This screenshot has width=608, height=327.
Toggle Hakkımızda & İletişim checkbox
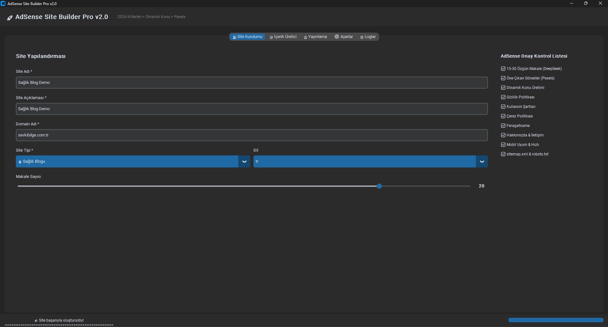(503, 135)
